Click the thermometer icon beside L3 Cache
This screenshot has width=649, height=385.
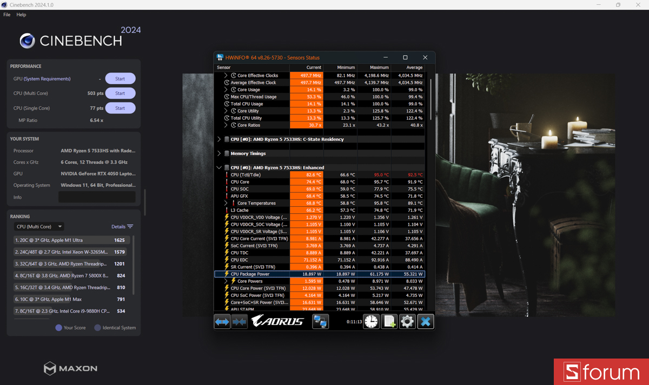(227, 210)
